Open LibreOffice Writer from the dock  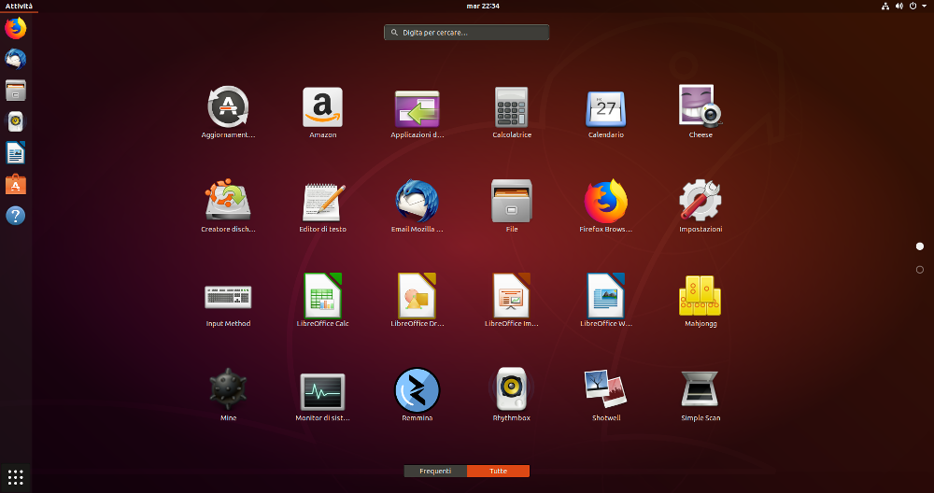click(x=16, y=153)
